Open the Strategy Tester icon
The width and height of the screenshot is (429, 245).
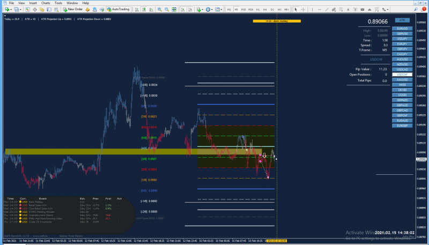[x=56, y=9]
